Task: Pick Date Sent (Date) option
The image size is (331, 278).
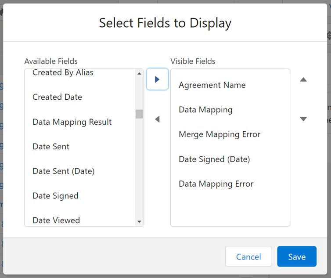Action: pos(63,171)
